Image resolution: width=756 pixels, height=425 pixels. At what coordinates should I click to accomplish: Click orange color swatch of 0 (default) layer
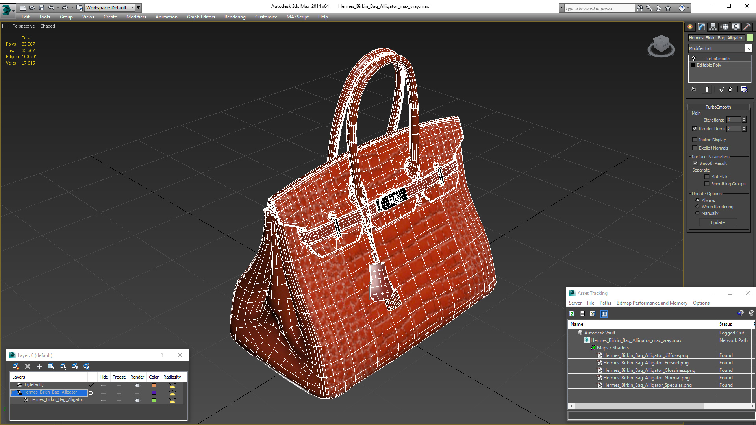pos(154,385)
